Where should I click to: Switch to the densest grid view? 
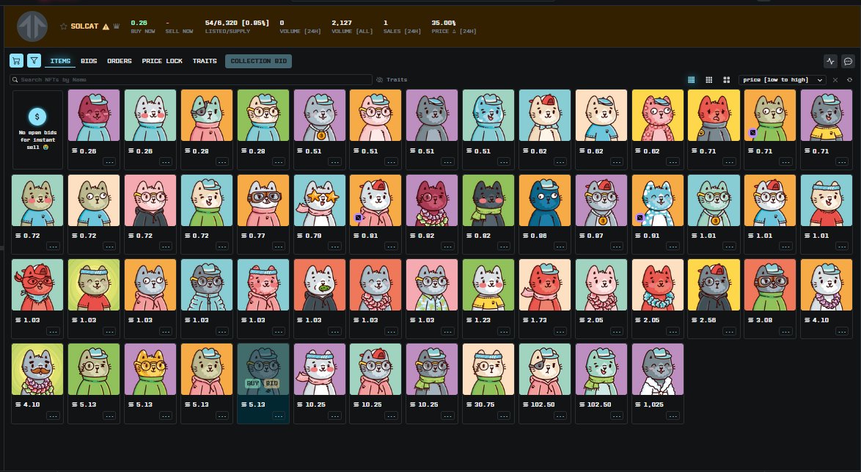692,80
